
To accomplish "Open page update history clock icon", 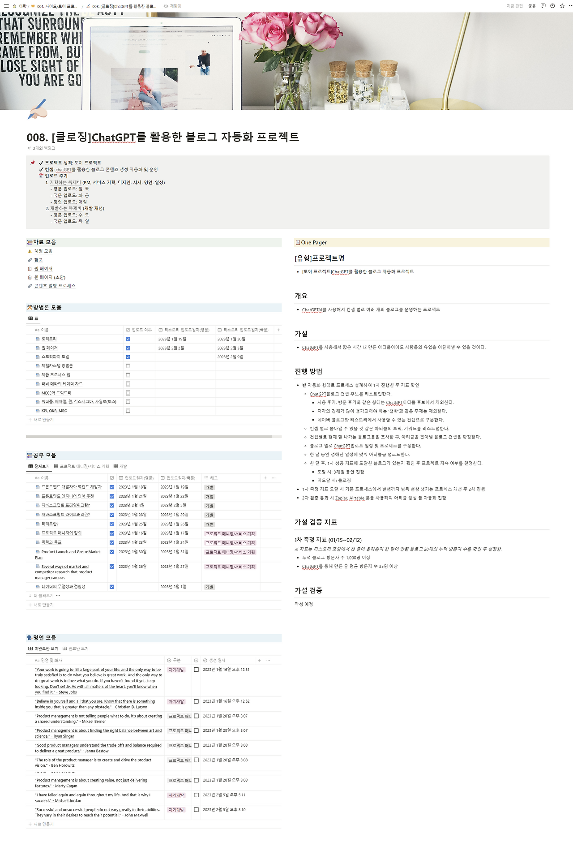I will 552,6.
